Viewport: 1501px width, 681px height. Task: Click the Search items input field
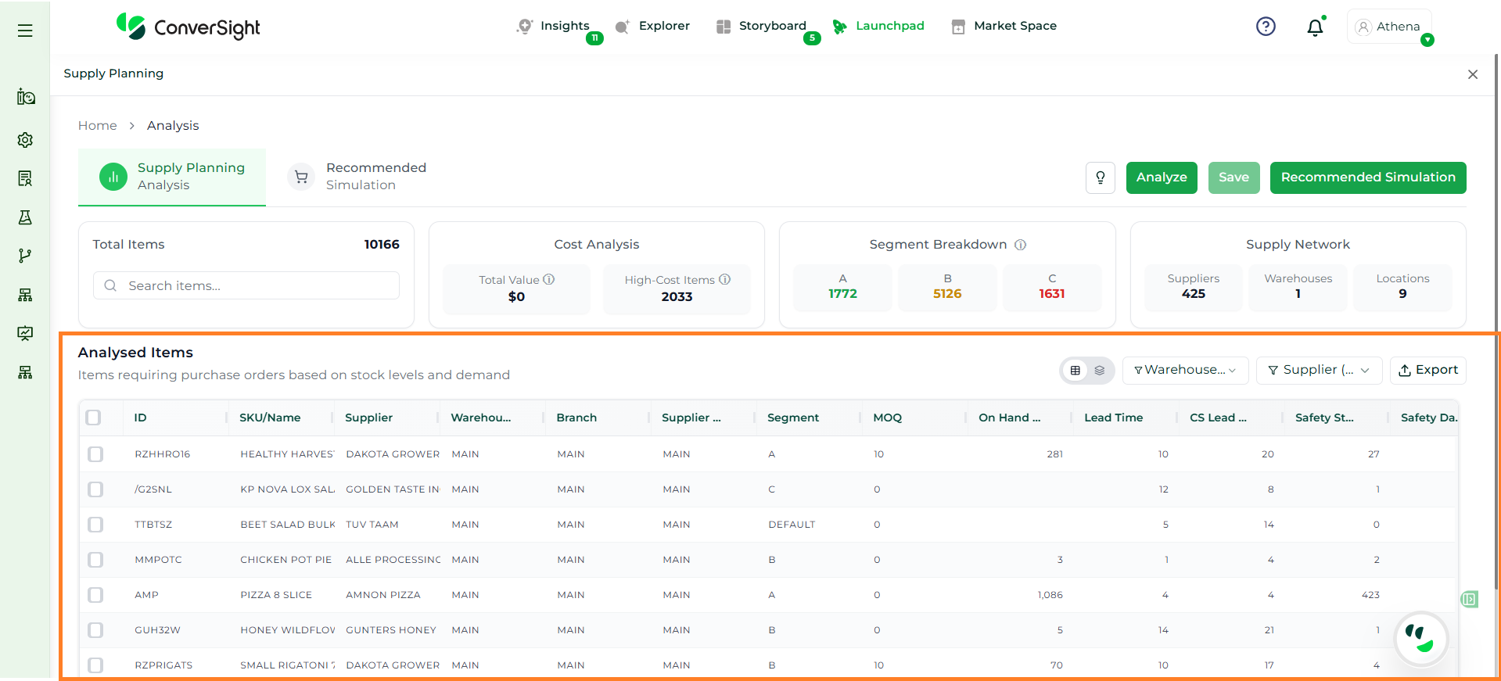246,285
